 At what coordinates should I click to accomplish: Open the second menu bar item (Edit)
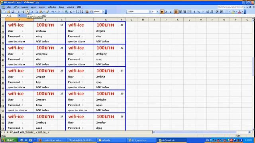pyautogui.click(x=16, y=7)
